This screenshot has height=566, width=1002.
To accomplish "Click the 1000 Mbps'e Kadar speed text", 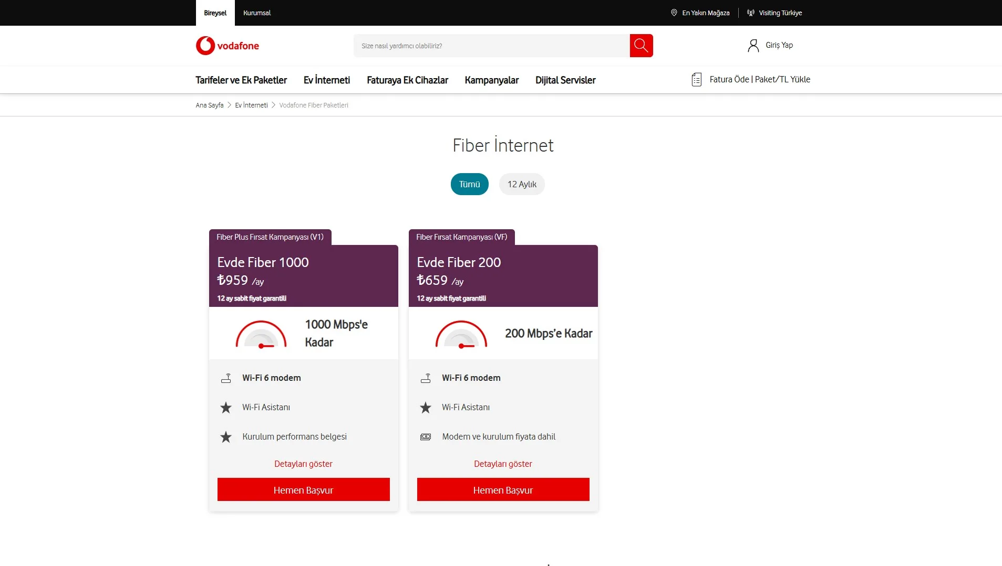I will pyautogui.click(x=336, y=333).
